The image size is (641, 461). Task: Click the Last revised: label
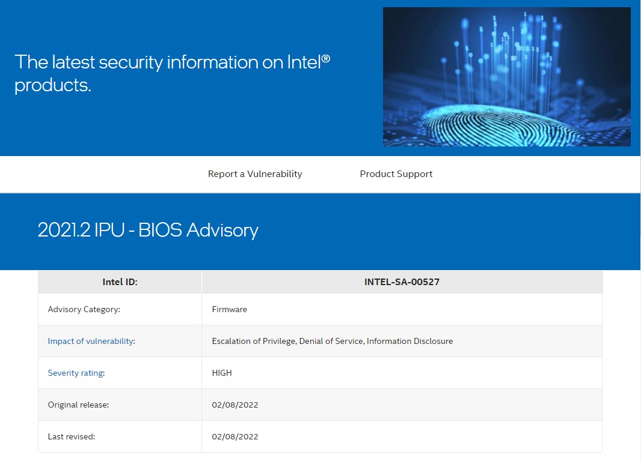pos(71,436)
